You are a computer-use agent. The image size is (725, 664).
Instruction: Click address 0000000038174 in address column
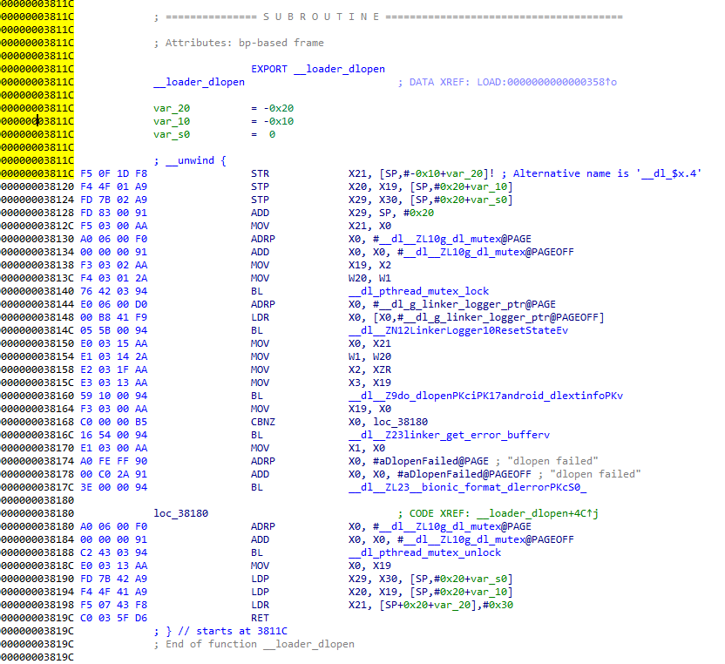37,461
